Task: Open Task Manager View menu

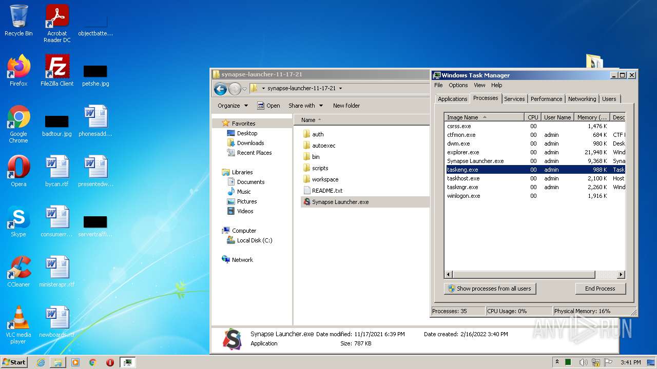Action: [x=479, y=85]
